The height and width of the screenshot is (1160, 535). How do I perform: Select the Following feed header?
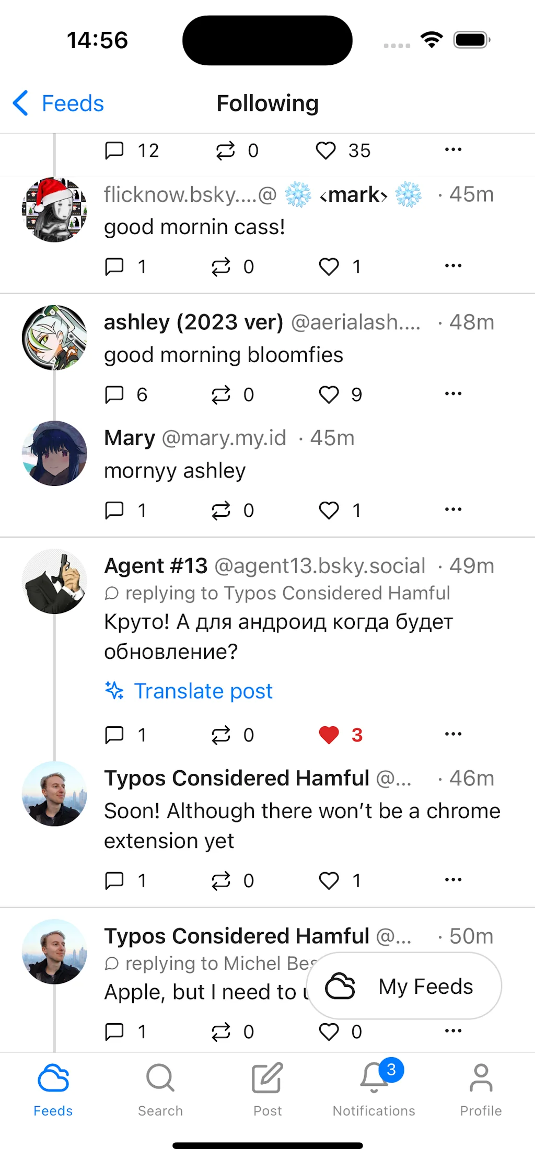tap(267, 103)
